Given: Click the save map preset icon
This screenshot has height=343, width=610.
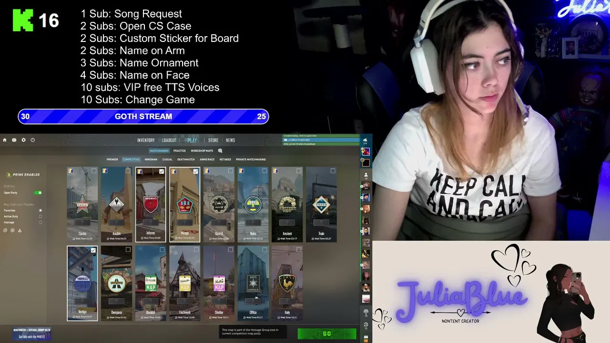Looking at the screenshot, I should (x=5, y=230).
